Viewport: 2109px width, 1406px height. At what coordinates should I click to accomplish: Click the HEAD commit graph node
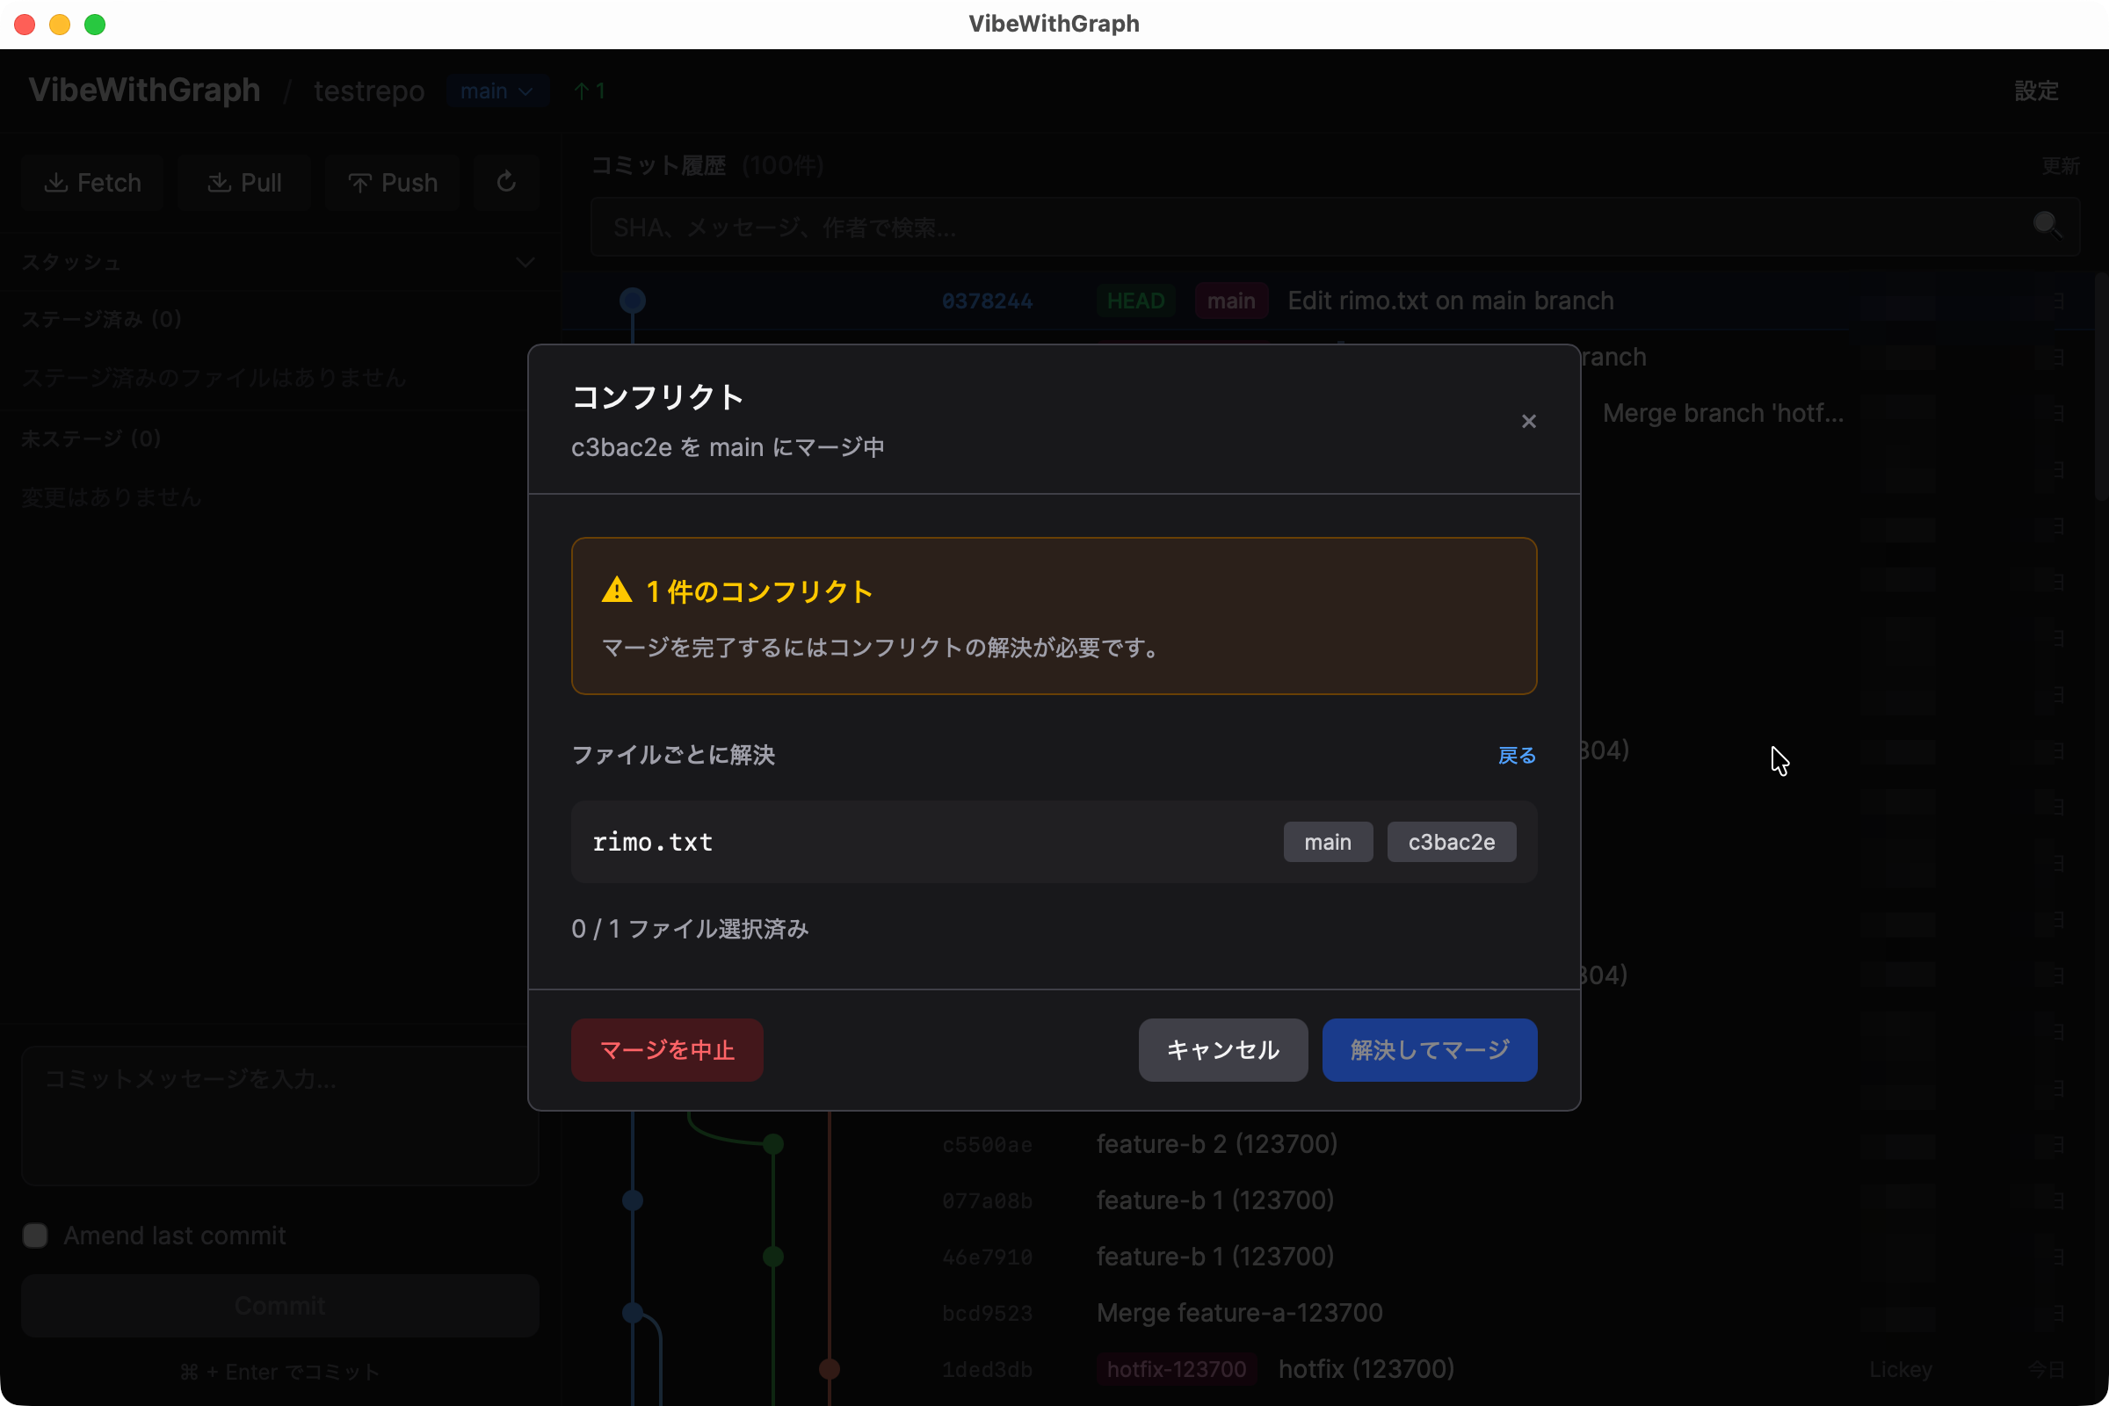point(633,301)
